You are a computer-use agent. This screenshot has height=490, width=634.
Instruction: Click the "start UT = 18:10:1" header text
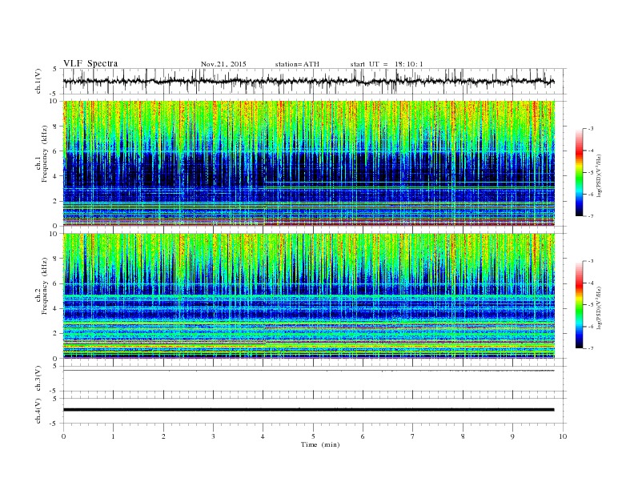coord(387,64)
